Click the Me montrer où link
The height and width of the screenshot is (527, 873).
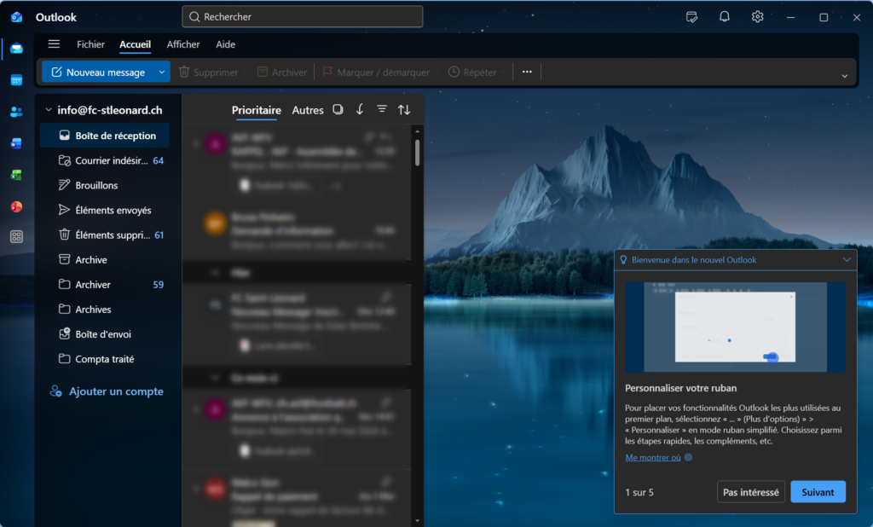click(x=653, y=457)
